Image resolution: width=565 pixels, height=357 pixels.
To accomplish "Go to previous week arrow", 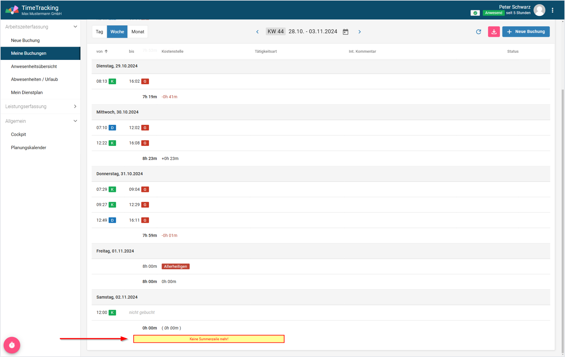I will (257, 32).
